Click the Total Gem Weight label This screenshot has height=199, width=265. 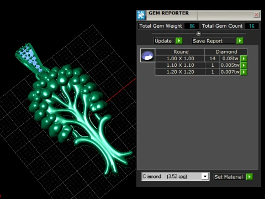point(161,26)
